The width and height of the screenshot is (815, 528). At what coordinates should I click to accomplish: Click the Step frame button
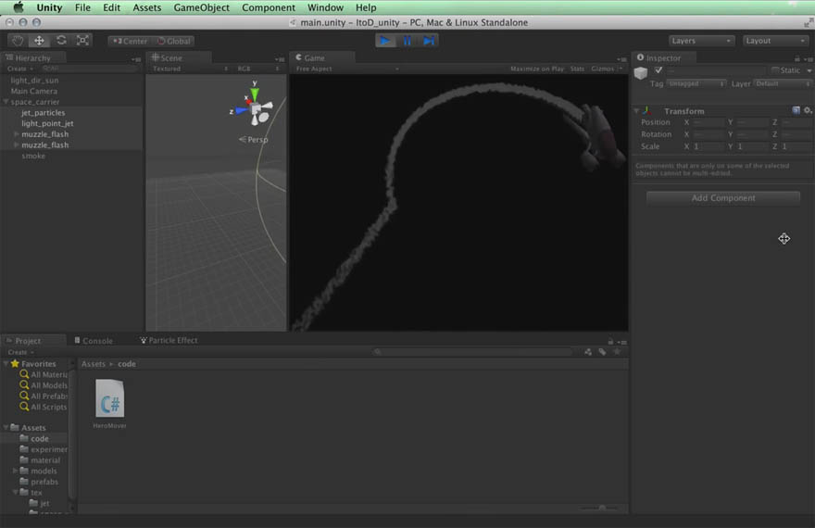[428, 41]
